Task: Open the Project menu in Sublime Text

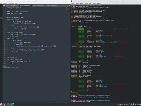Action: pos(5,3)
